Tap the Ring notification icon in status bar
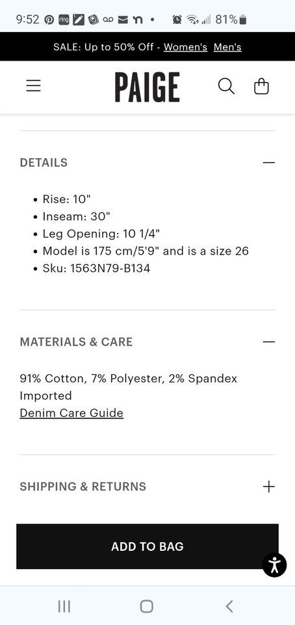Image resolution: width=295 pixels, height=625 pixels. [x=64, y=20]
